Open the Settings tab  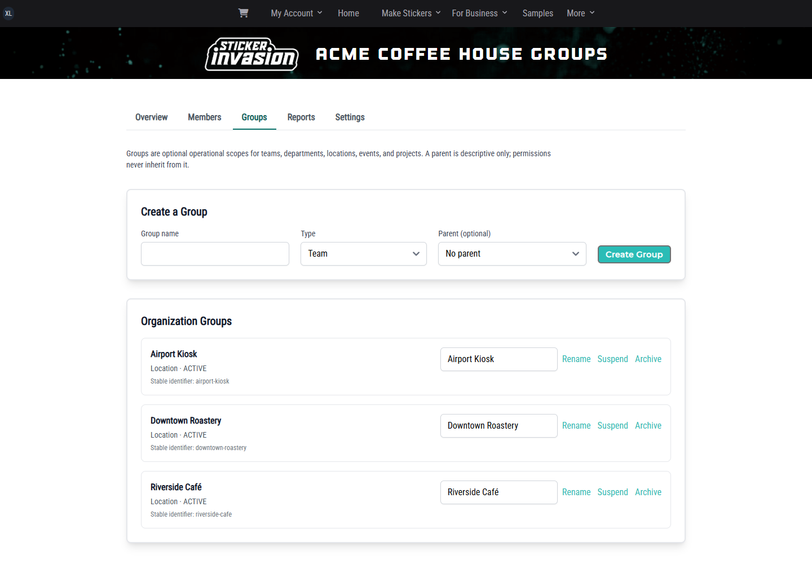(350, 117)
